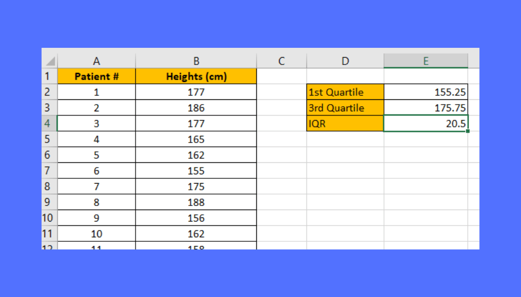Click patient number 10 cell
Screen dimensions: 521x297
(96, 234)
